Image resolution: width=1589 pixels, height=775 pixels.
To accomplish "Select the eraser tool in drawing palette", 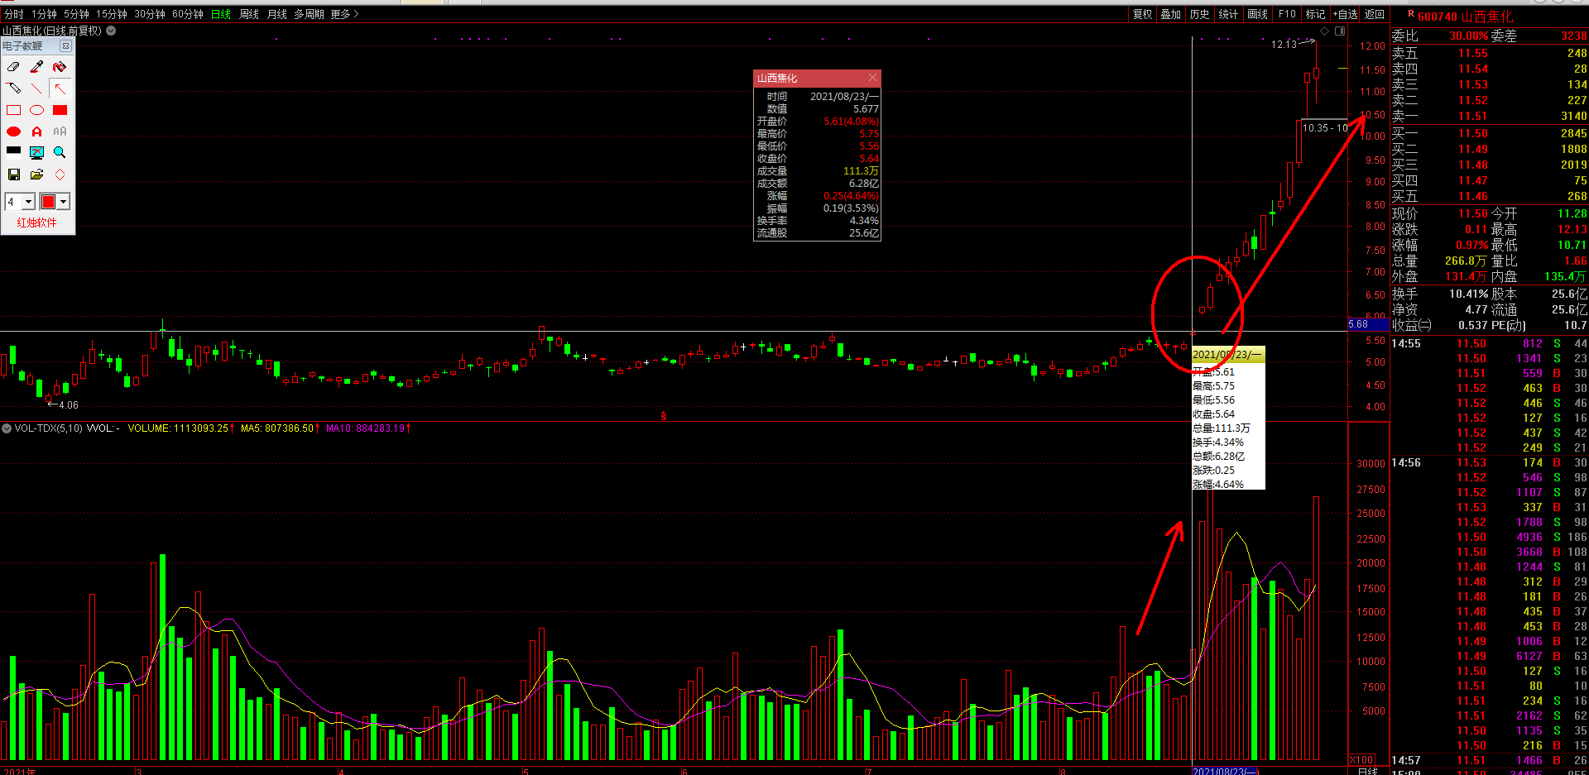I will pyautogui.click(x=13, y=67).
